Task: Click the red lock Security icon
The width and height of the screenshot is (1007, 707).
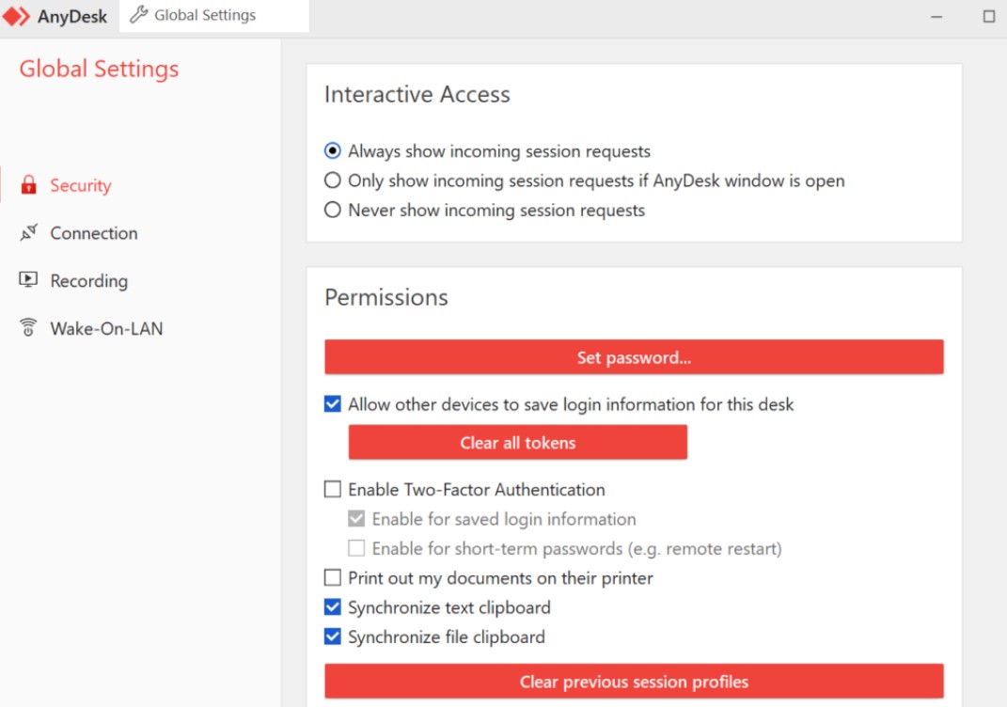Action: point(28,185)
